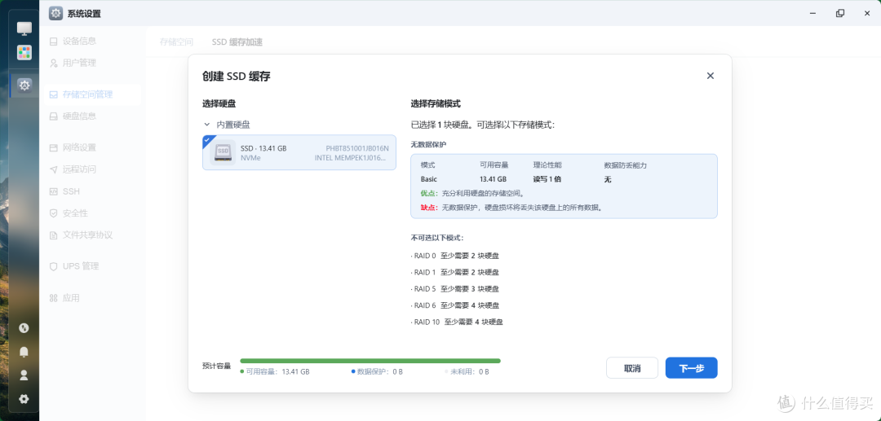Collapse the 内置硬盘 chevron
The width and height of the screenshot is (881, 421).
pyautogui.click(x=206, y=125)
